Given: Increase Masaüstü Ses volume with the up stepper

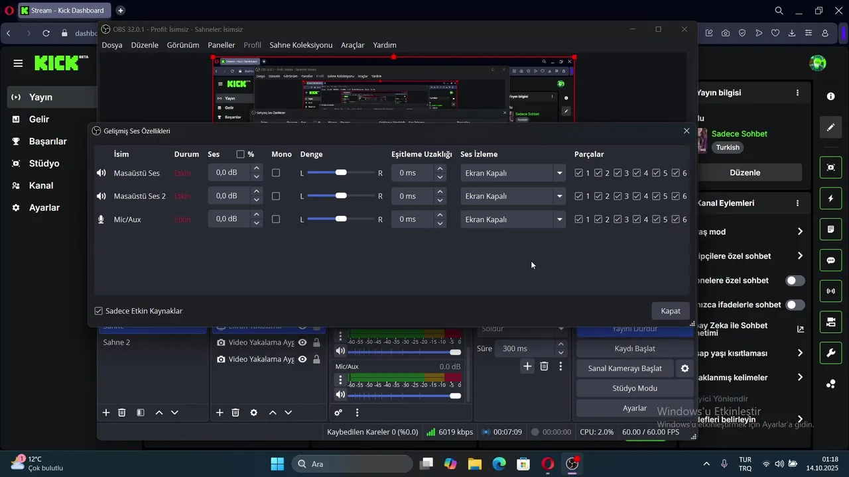Looking at the screenshot, I should [257, 169].
